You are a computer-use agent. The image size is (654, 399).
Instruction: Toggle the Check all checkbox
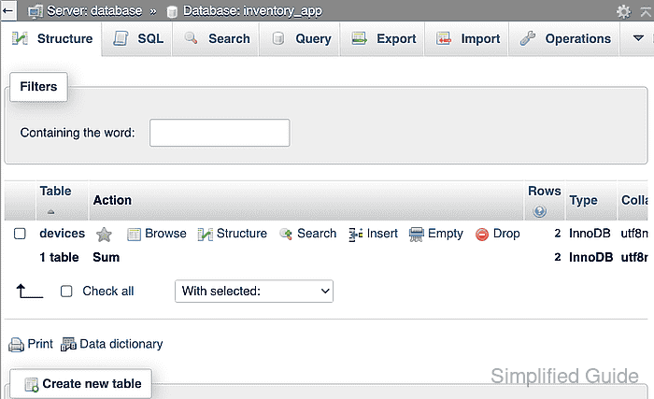pyautogui.click(x=66, y=291)
